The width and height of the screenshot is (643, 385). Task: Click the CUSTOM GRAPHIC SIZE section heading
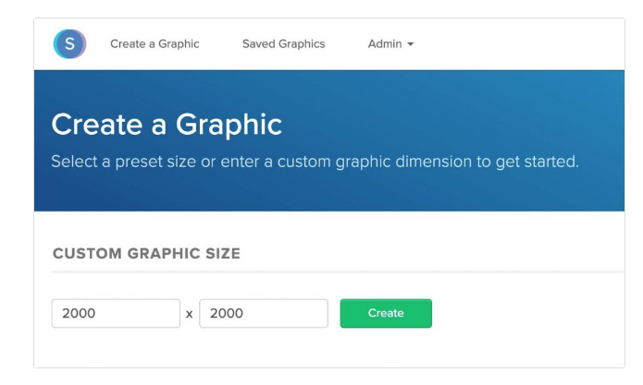[146, 254]
